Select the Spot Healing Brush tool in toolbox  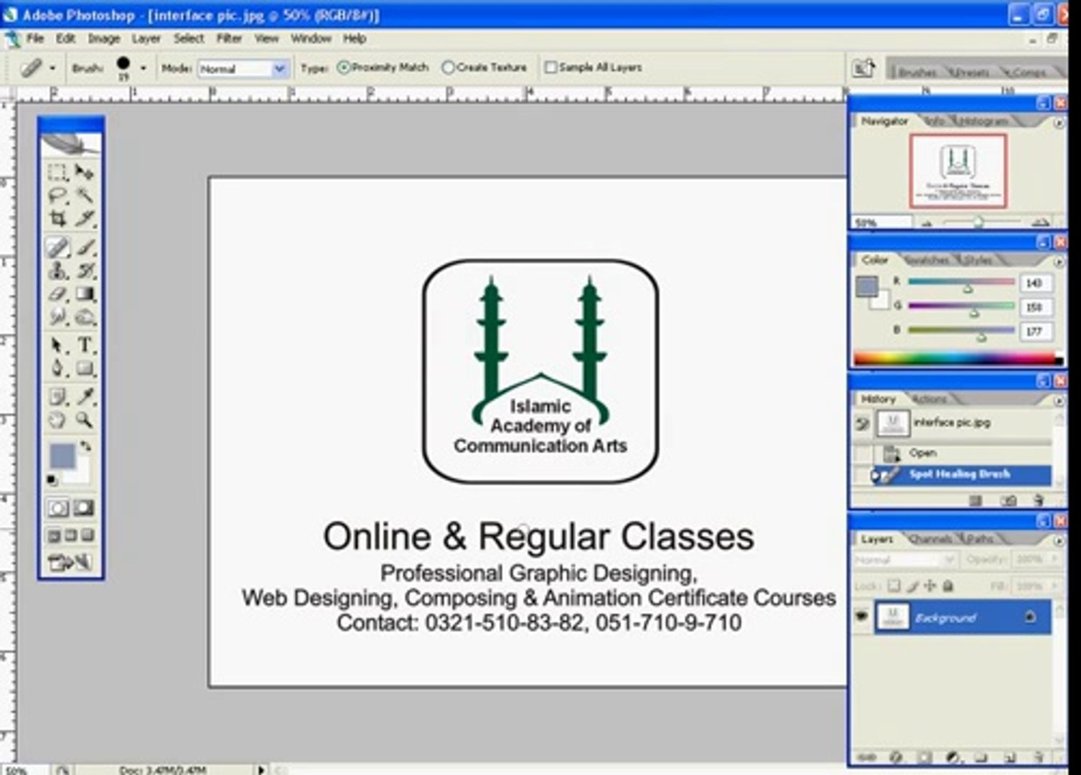[x=57, y=248]
